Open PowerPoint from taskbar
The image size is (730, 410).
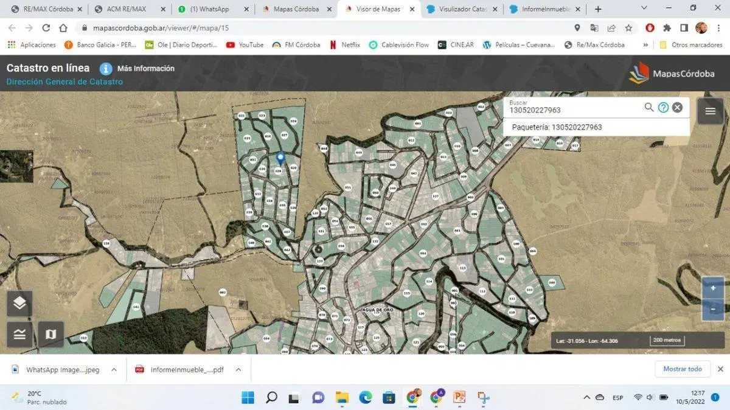(x=459, y=397)
